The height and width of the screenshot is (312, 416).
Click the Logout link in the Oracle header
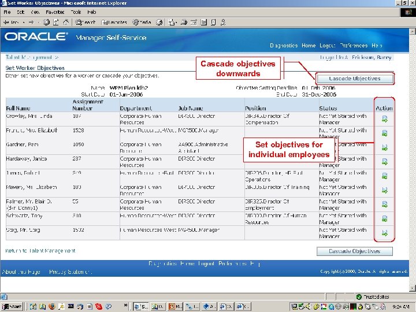327,46
